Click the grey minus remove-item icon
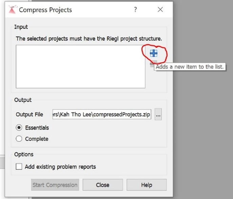 tap(152, 64)
